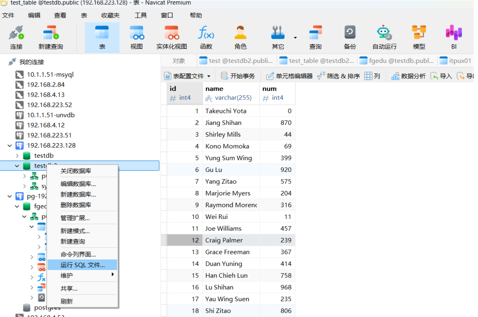
Task: Open 新建查询 (New Query) from toolbar
Action: [51, 37]
